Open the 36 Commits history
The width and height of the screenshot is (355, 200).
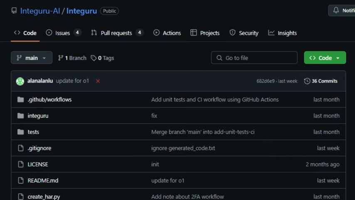(321, 81)
